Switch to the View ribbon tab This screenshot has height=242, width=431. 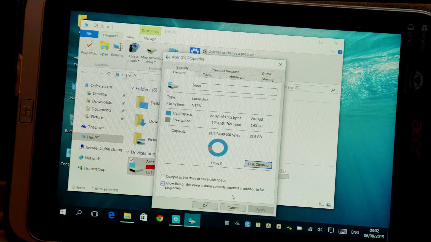(131, 37)
